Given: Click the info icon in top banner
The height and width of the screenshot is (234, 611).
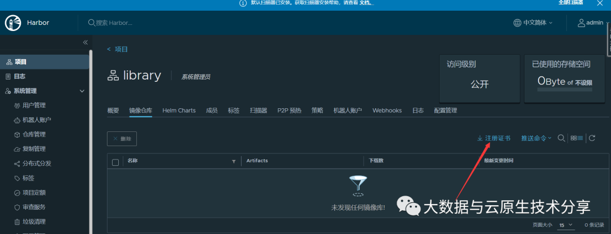Looking at the screenshot, I should (x=243, y=3).
